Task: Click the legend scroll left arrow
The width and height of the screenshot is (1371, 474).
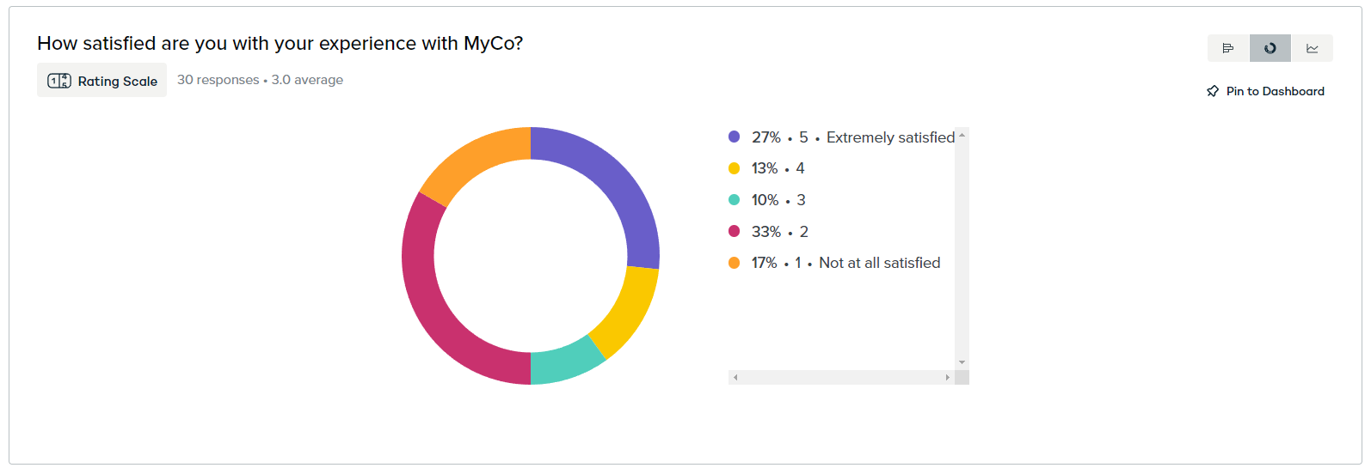Action: [x=735, y=377]
